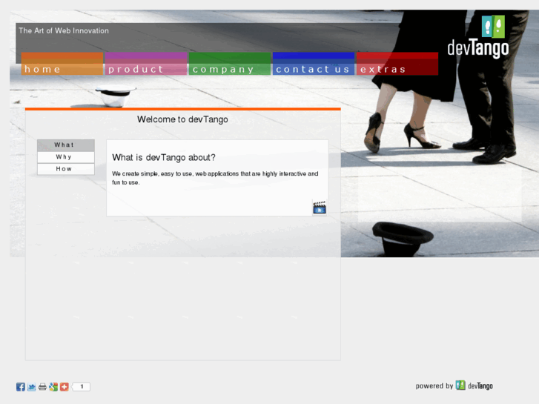Click 'The Art of Web Innovation' tagline

64,30
